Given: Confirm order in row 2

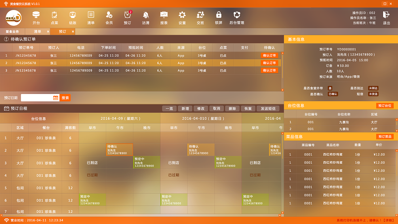Looking at the screenshot, I should tap(270, 63).
